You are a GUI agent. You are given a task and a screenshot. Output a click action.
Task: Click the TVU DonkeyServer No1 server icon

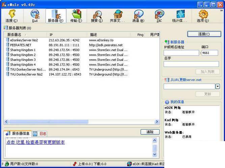pyautogui.click(x=8, y=69)
